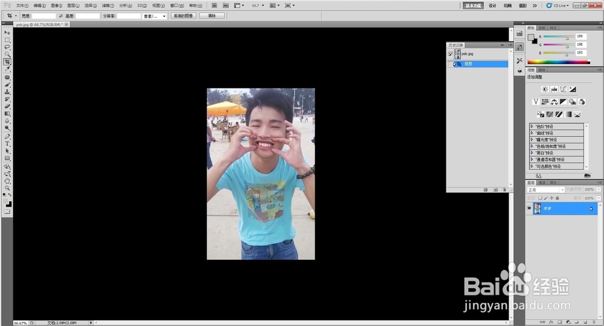Open the 编辑 menu
The width and height of the screenshot is (604, 326).
point(39,5)
